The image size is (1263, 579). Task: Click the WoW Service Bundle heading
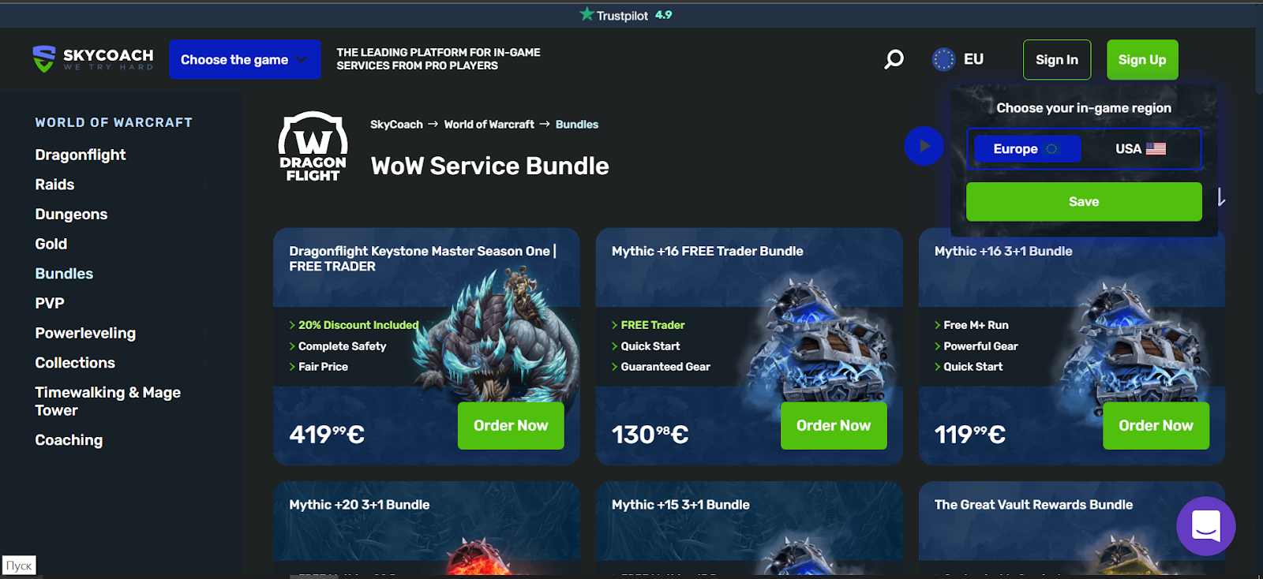tap(490, 166)
